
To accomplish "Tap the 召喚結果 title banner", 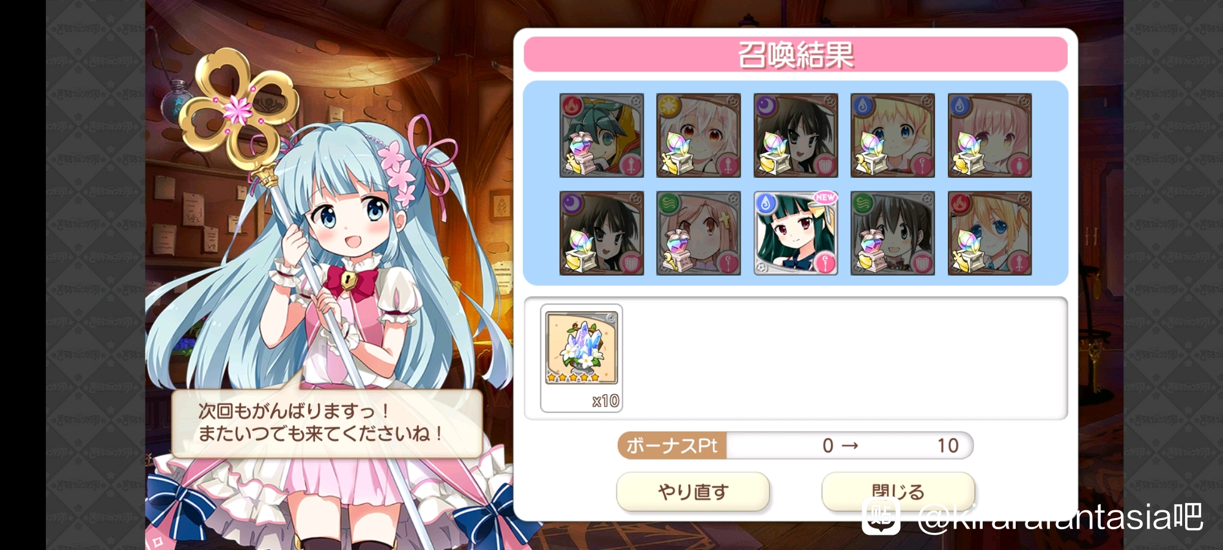I will click(x=796, y=54).
